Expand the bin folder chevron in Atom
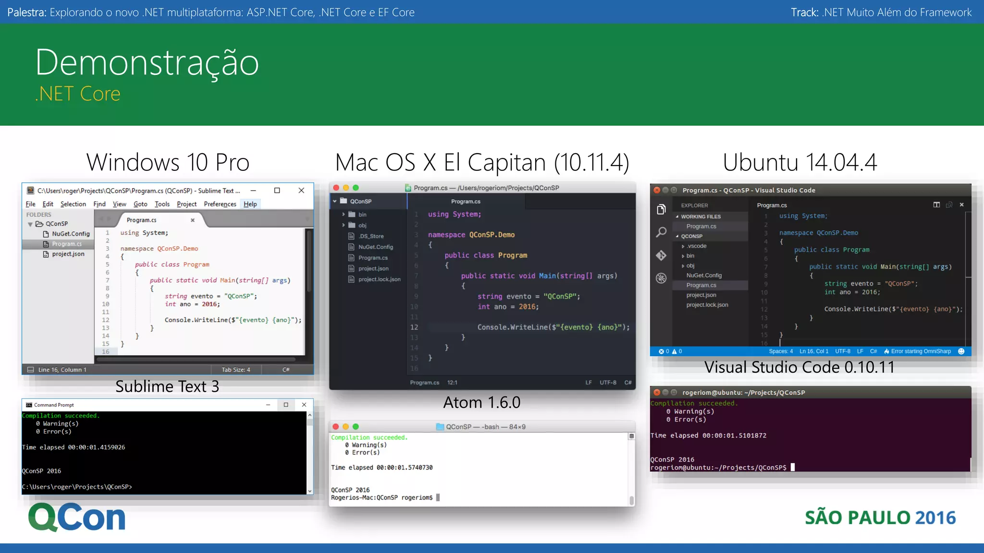 pyautogui.click(x=343, y=215)
